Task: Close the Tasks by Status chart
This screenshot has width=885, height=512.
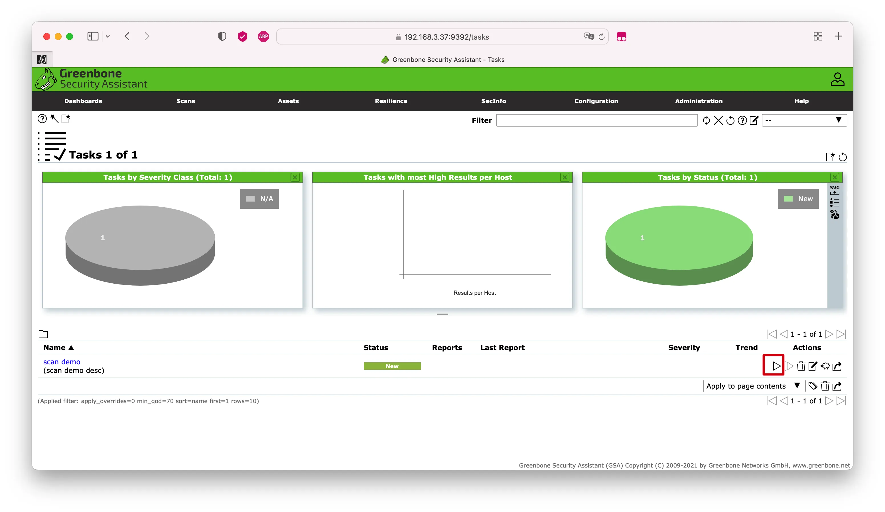Action: tap(835, 177)
